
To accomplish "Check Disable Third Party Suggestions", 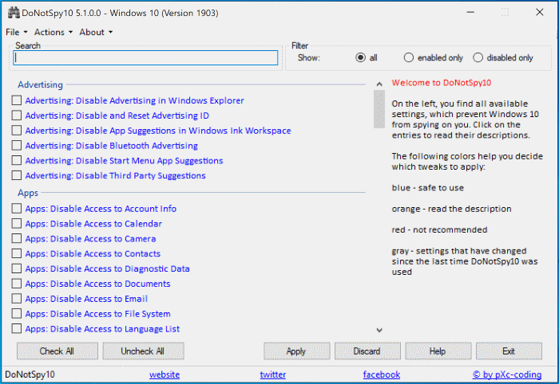I will point(17,175).
